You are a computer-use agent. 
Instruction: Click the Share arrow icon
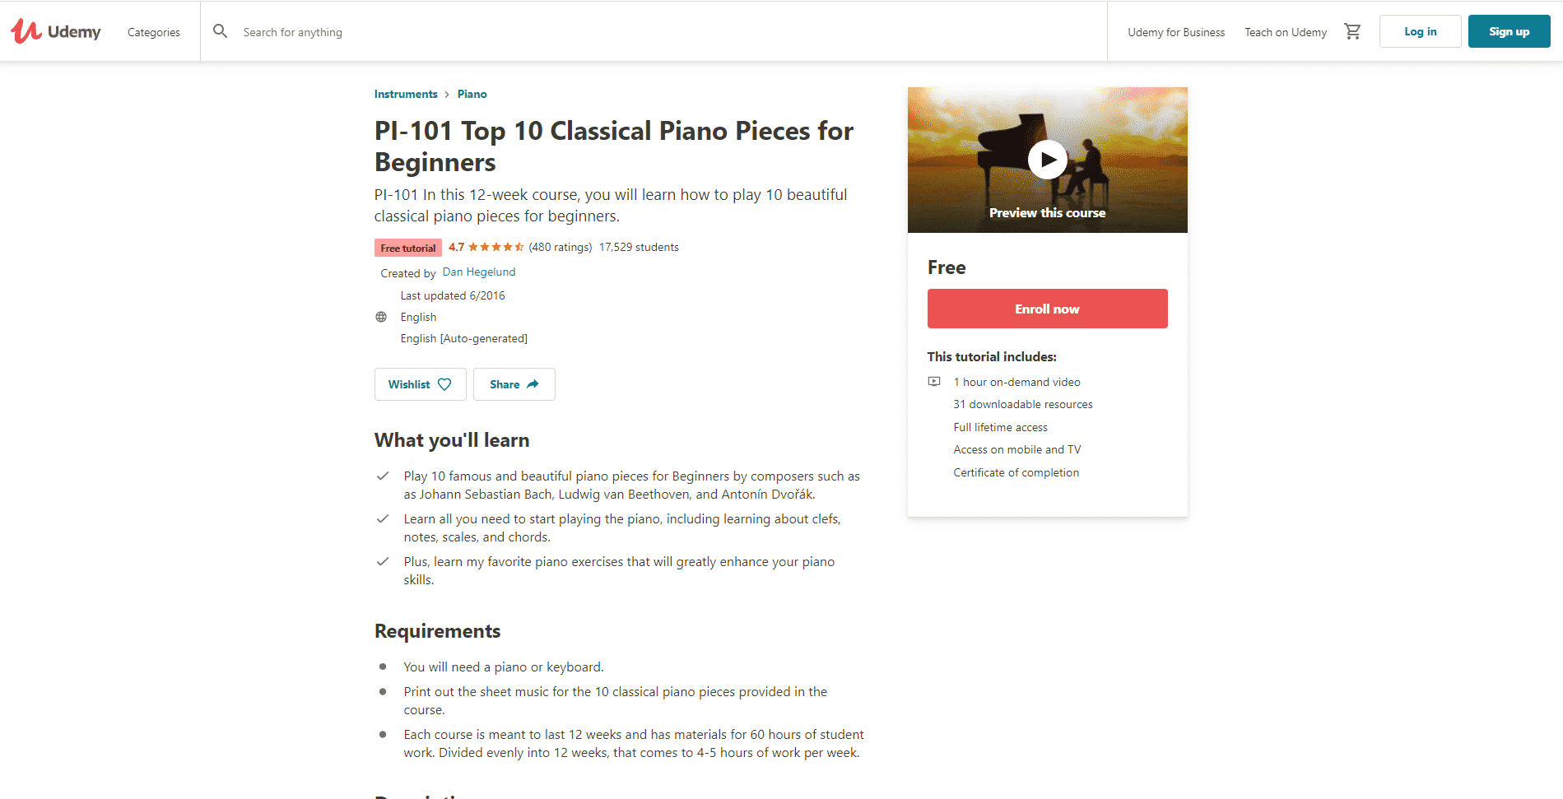pyautogui.click(x=533, y=384)
